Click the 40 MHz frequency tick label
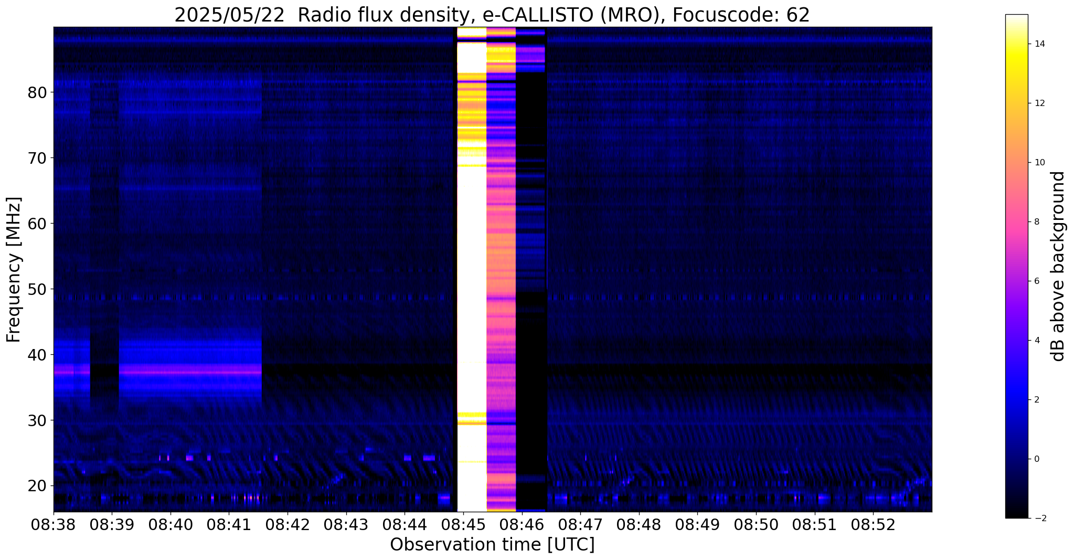 [37, 355]
